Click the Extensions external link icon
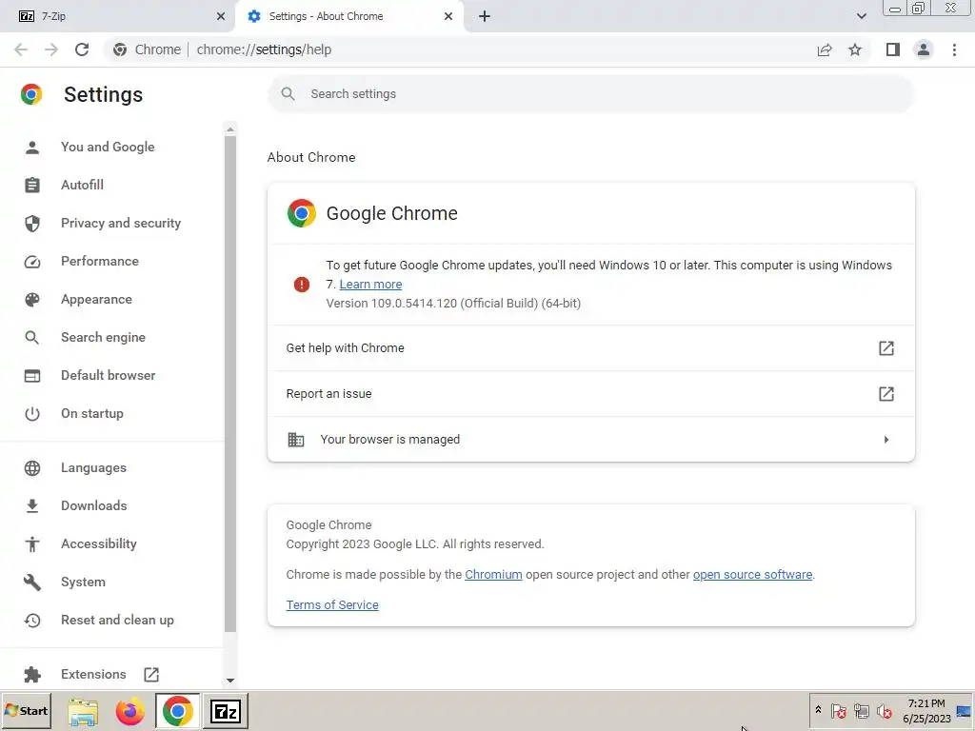Screen dimensions: 975x731 pyautogui.click(x=151, y=675)
